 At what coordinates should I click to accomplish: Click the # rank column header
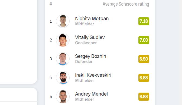click(x=51, y=4)
